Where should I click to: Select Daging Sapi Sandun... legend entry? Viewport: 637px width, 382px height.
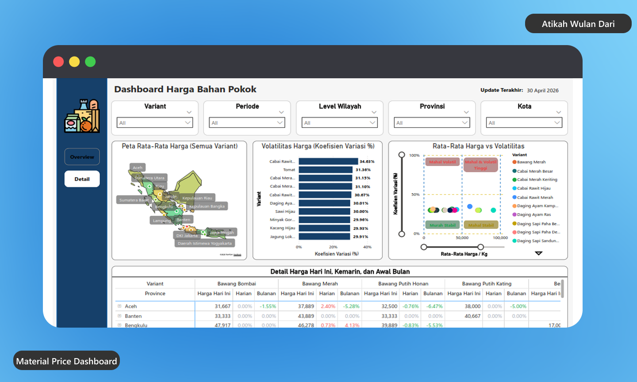[535, 241]
